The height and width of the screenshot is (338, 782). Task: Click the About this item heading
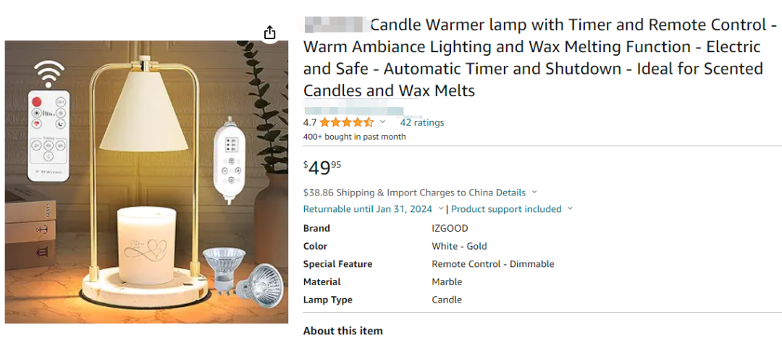pos(342,331)
